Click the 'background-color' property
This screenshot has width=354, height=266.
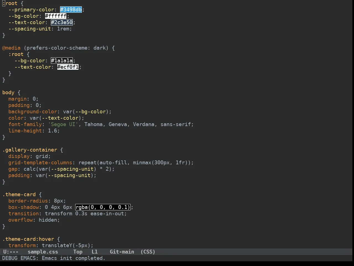33,112
